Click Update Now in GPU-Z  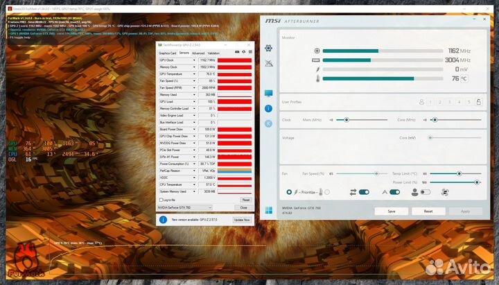pyautogui.click(x=242, y=220)
